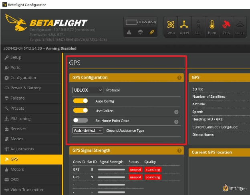
Task: Click the Baro thermometer sensor icon
Action: point(212,24)
